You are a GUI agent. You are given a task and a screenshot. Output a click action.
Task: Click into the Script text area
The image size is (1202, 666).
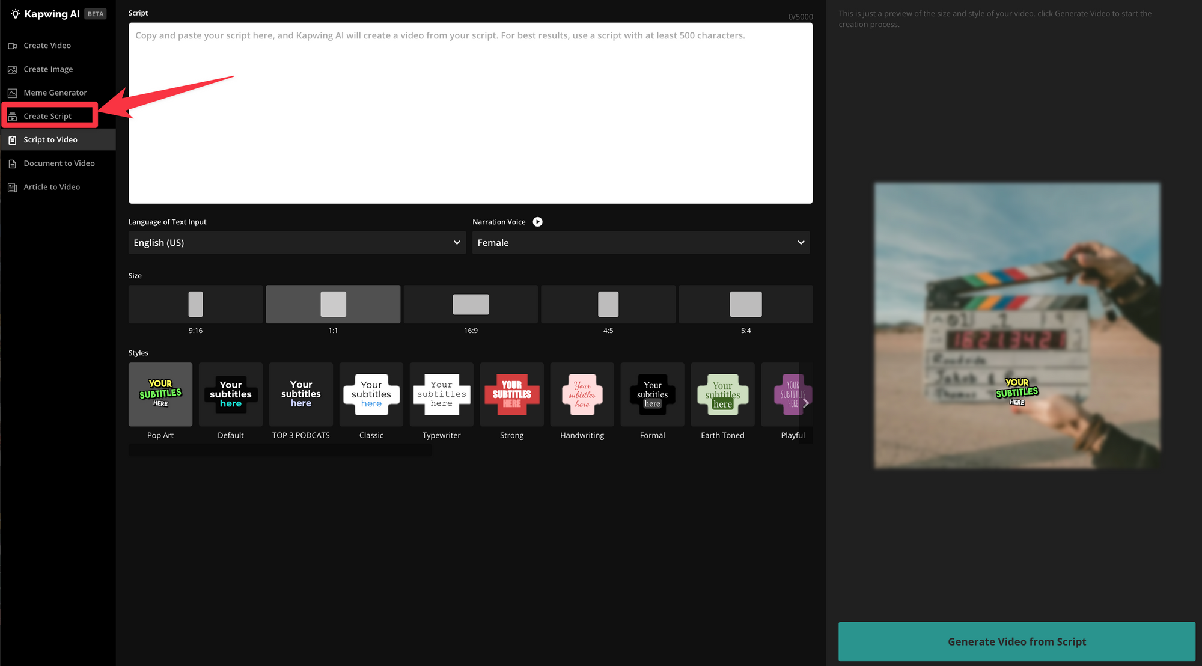(x=470, y=114)
